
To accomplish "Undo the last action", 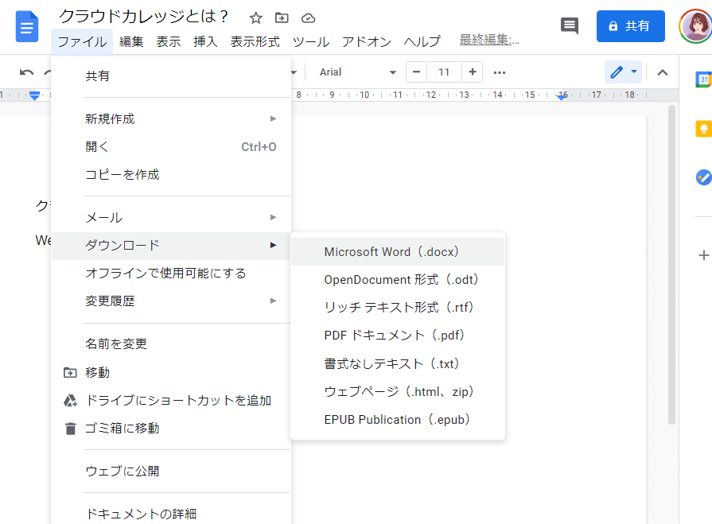I will coord(25,72).
